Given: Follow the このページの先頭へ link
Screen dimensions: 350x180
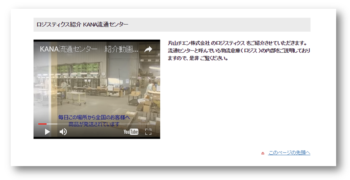Looking at the screenshot, I should coord(289,153).
